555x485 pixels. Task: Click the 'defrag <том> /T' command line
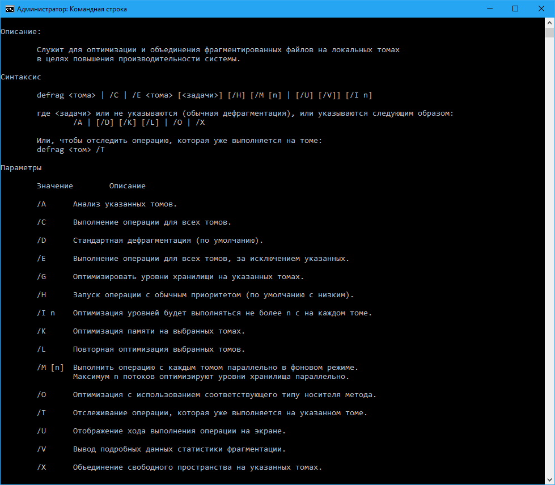click(71, 150)
